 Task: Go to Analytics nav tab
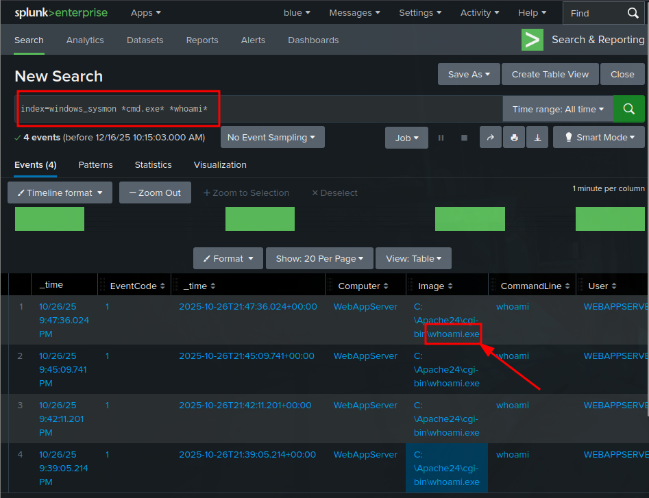point(85,40)
